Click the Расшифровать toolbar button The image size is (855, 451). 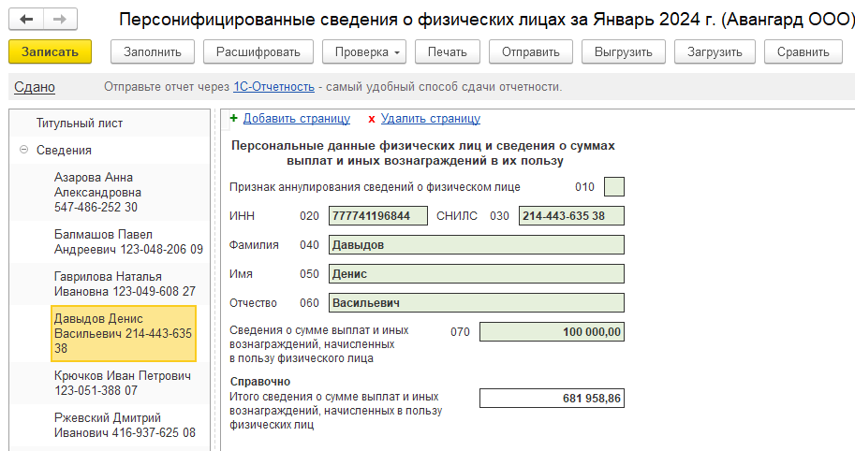258,52
